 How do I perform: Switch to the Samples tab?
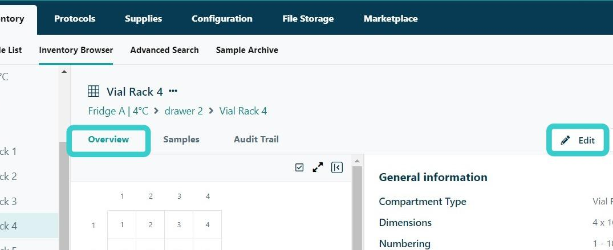coord(181,140)
